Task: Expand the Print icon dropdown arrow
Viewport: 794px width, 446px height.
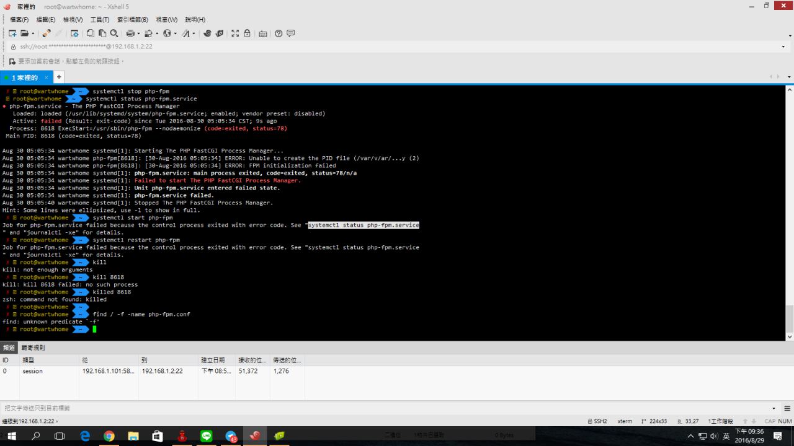Action: [139, 33]
